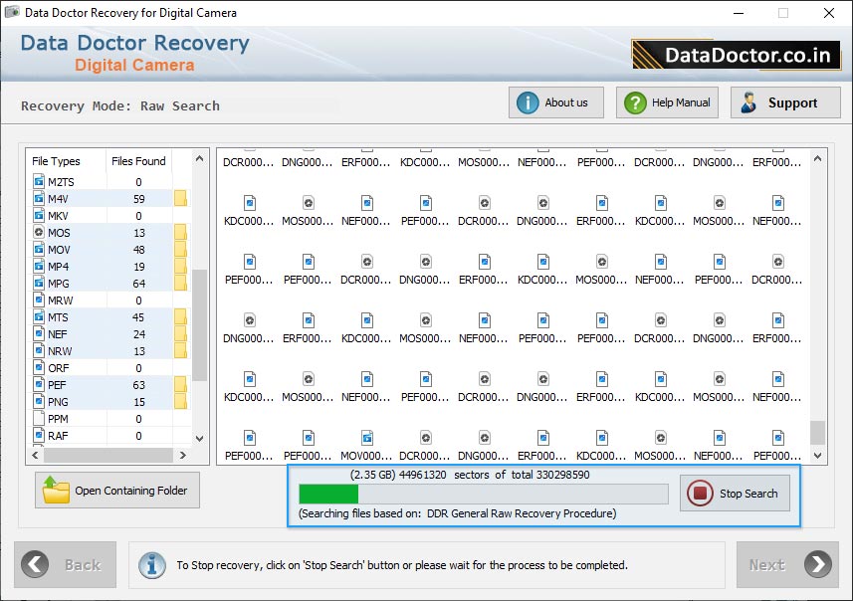Open the Help Manual
This screenshot has width=853, height=601.
point(666,102)
